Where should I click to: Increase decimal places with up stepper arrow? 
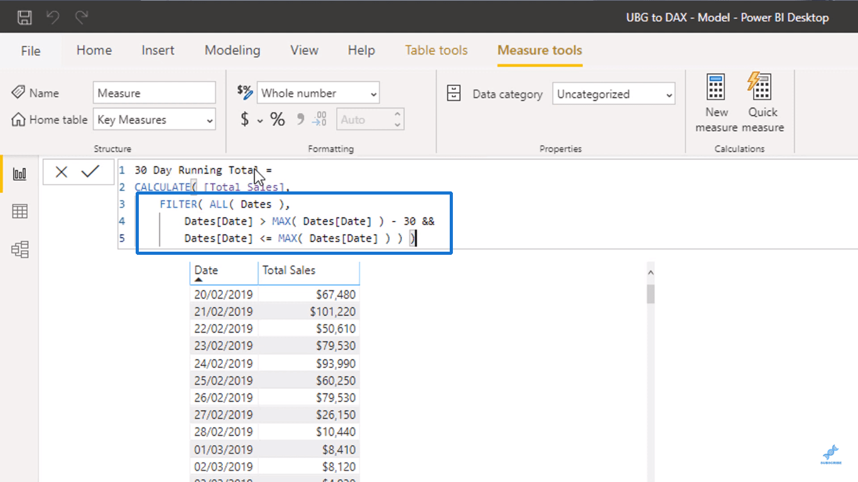[x=397, y=114]
